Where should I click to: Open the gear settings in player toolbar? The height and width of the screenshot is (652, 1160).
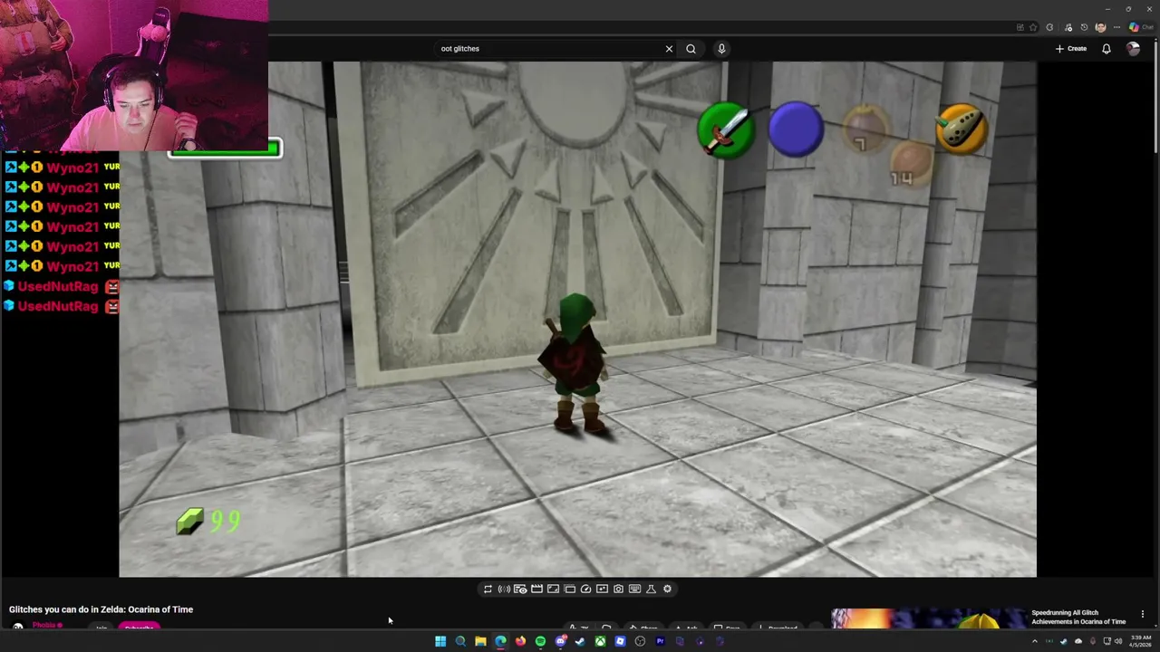667,589
